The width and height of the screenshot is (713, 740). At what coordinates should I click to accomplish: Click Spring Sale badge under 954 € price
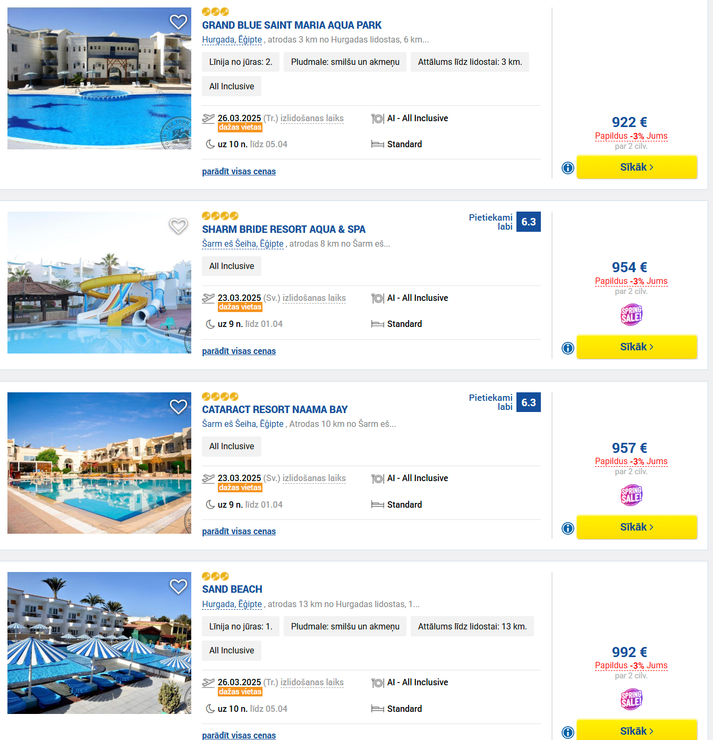click(631, 315)
